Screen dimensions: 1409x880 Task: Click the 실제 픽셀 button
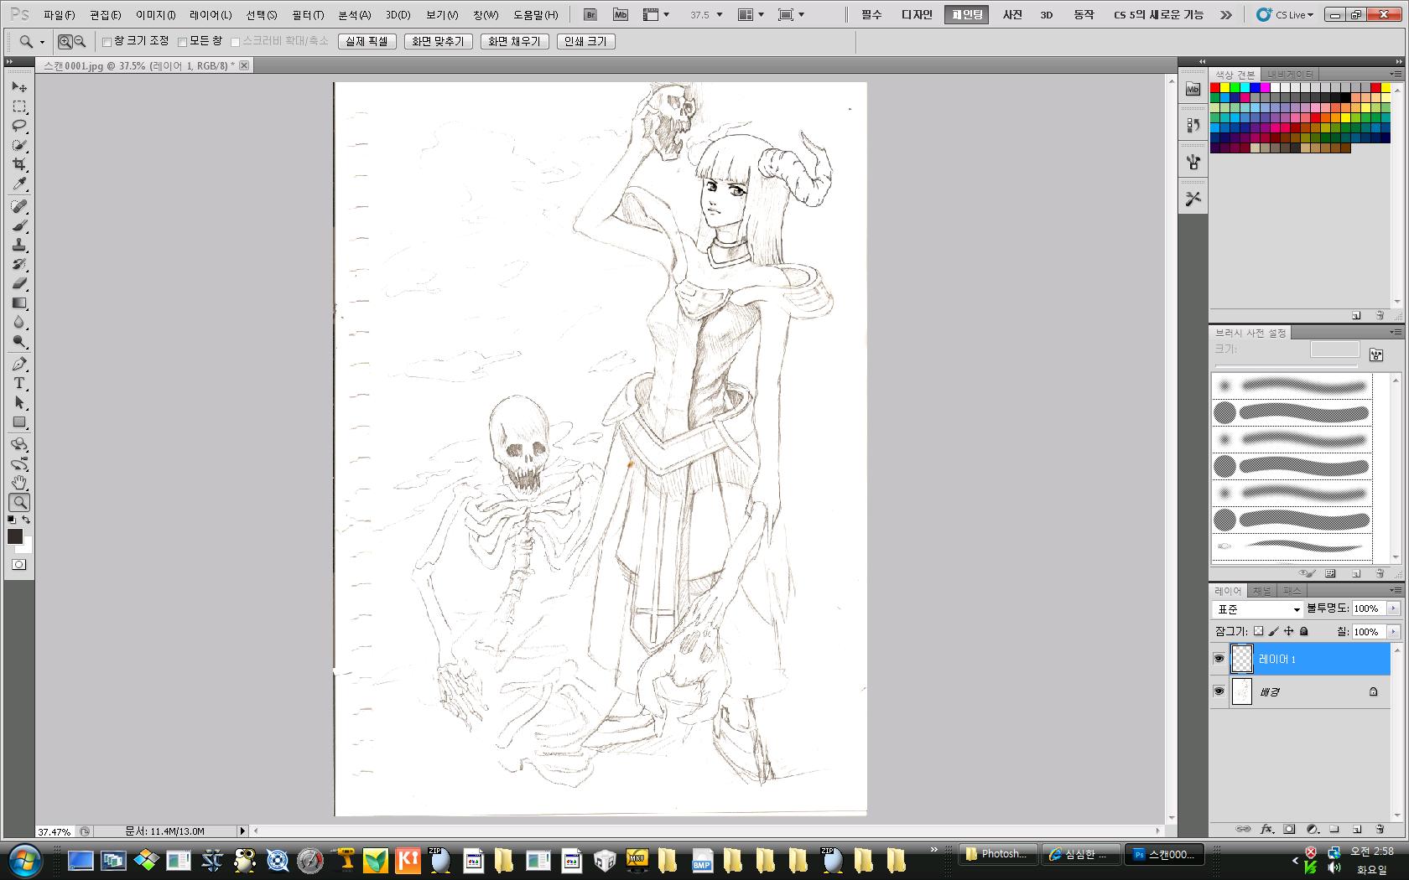(367, 41)
